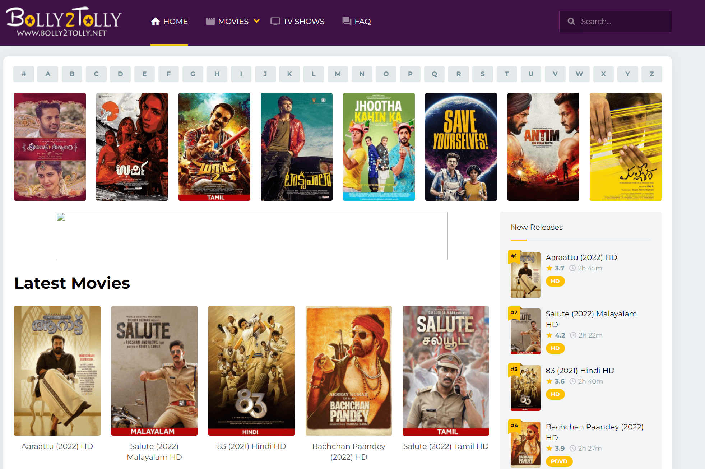Open the Srinivasa Kalyanam poster in the top row
Viewport: 705px width, 469px height.
pos(50,147)
